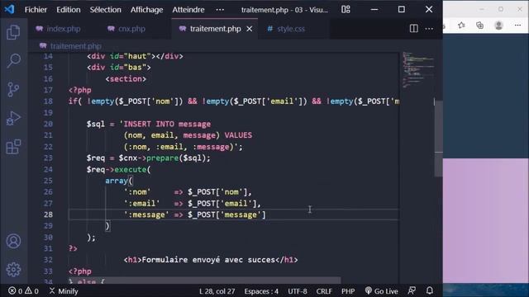Open the Atteindre menu
This screenshot has width=529, height=297.
[188, 10]
